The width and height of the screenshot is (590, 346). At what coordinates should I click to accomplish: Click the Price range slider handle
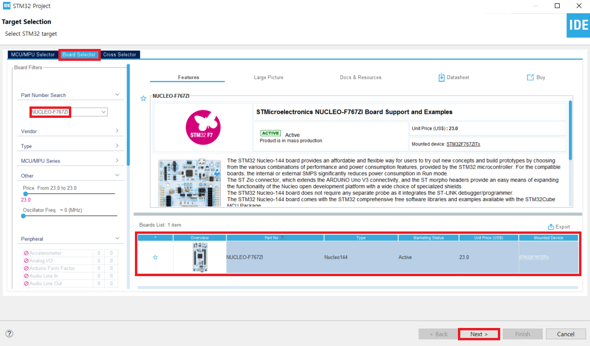pos(25,194)
